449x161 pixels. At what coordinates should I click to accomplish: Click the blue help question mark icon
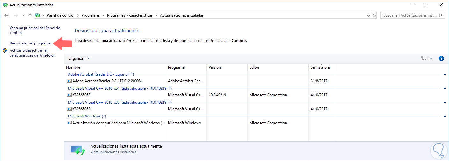(441, 58)
